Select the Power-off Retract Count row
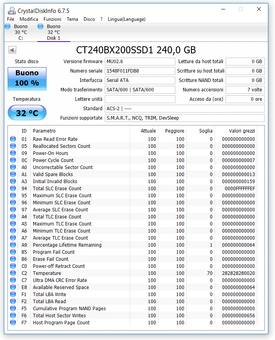This screenshot has width=275, height=340. tap(133, 266)
